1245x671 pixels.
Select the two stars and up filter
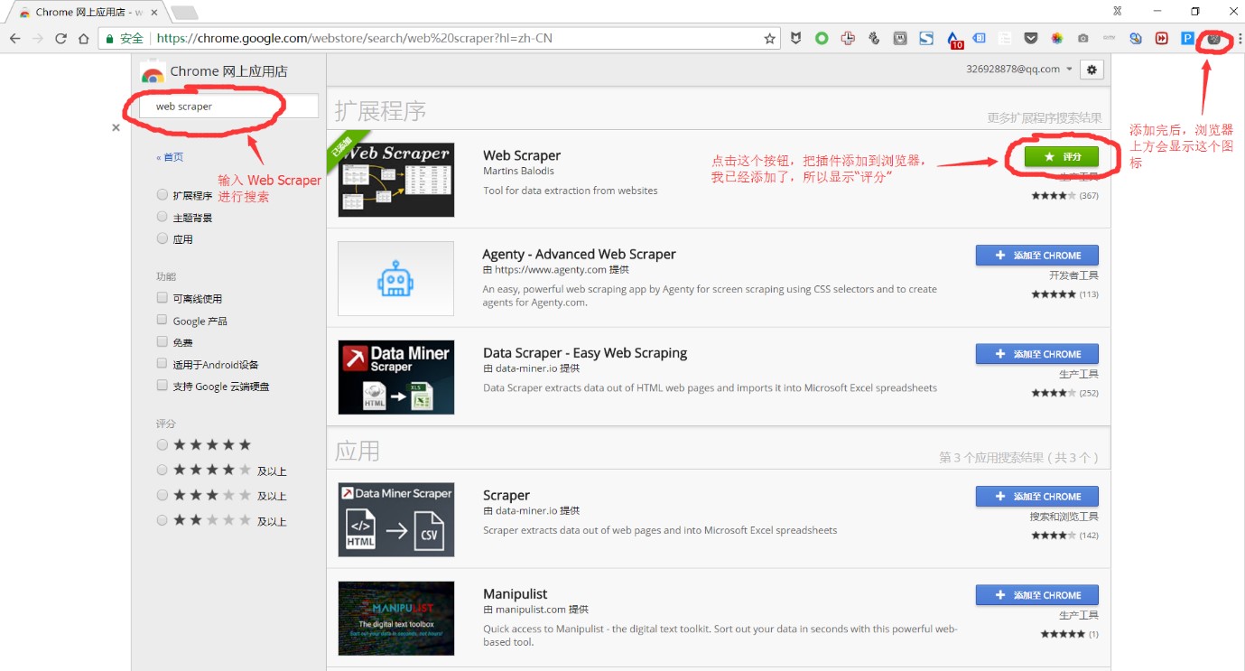163,520
